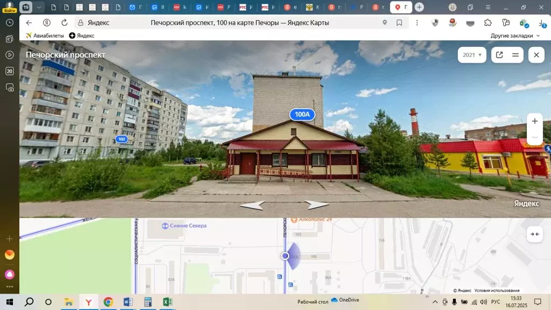Open the 2021 panorama year dropdown
The height and width of the screenshot is (310, 551).
point(472,55)
